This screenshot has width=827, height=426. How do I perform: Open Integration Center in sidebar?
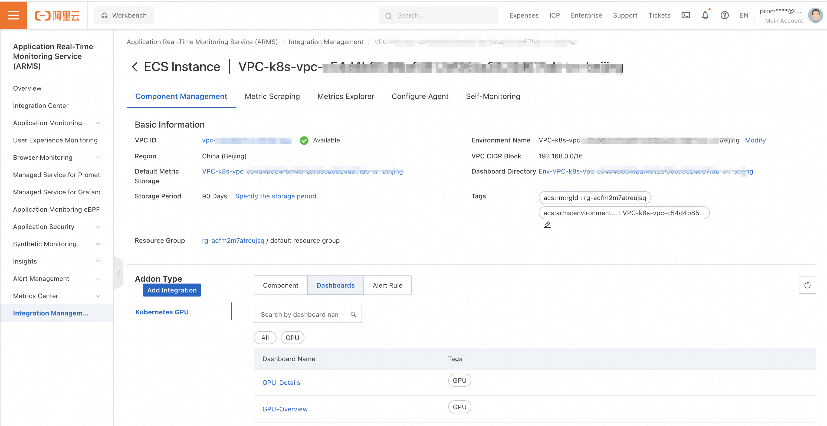[41, 105]
